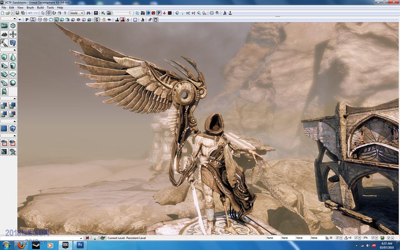This screenshot has height=250, width=400.
Task: Toggle the scale grid snap checkbox
Action: click(x=372, y=238)
